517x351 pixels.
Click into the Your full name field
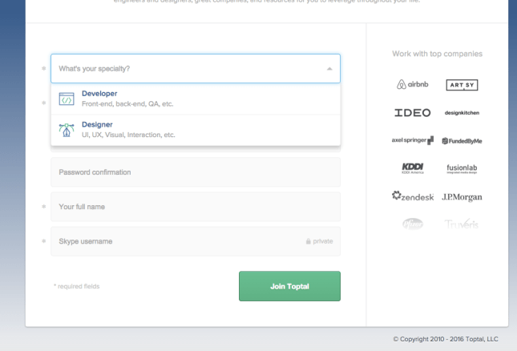(195, 207)
